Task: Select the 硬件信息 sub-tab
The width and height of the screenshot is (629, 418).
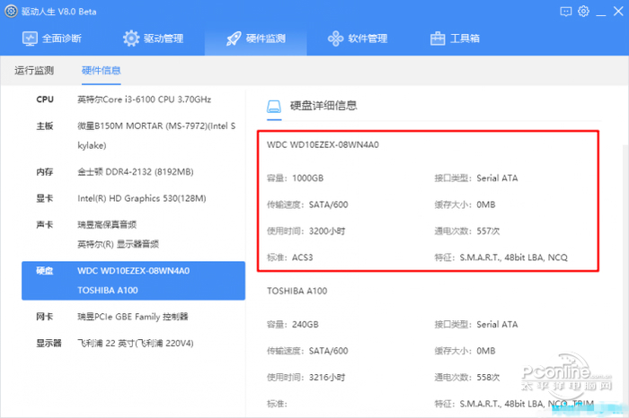Action: [x=101, y=71]
